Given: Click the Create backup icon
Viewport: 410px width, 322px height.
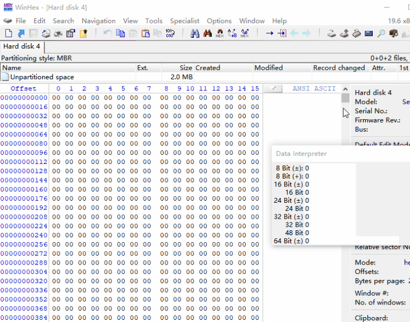Looking at the screenshot, I should click(46, 33).
